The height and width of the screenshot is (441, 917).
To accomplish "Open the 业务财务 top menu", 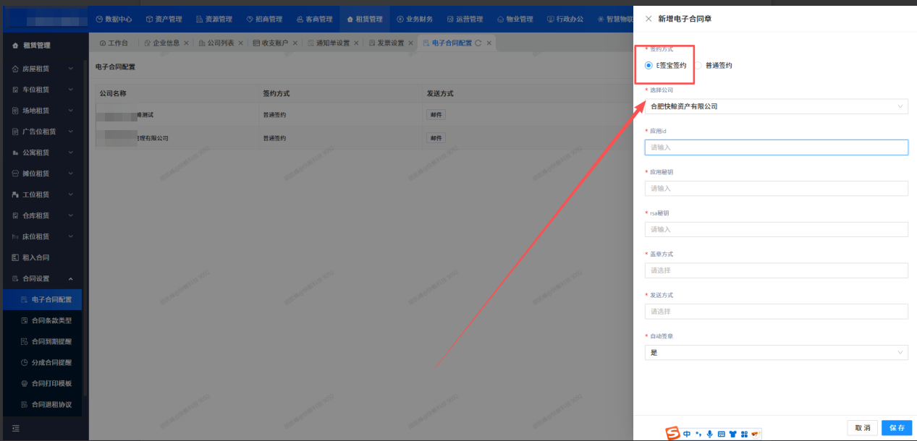I will pos(414,19).
